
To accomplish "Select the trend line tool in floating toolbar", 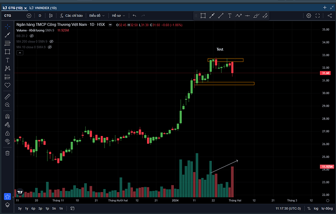I will pos(212,16).
